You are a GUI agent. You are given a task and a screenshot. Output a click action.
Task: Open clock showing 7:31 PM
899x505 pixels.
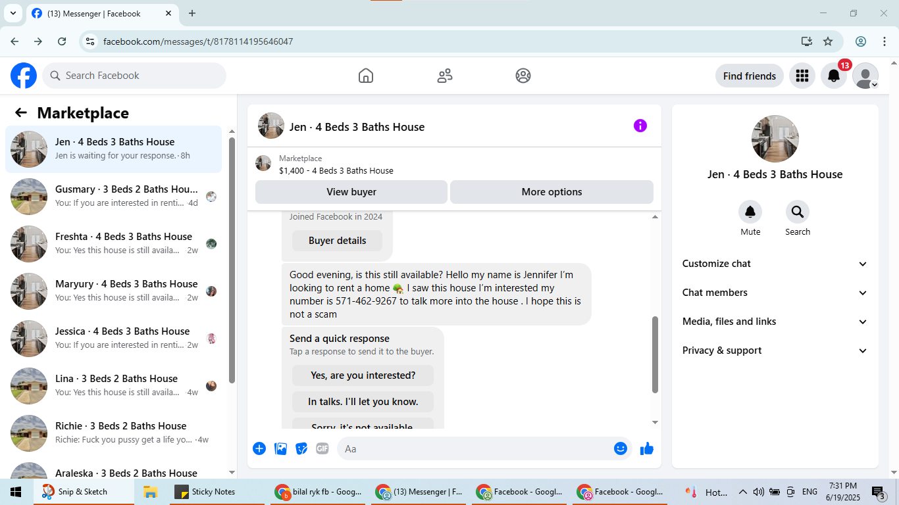843,492
